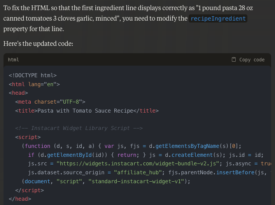
Task: Click the html language label
Action: (13, 60)
